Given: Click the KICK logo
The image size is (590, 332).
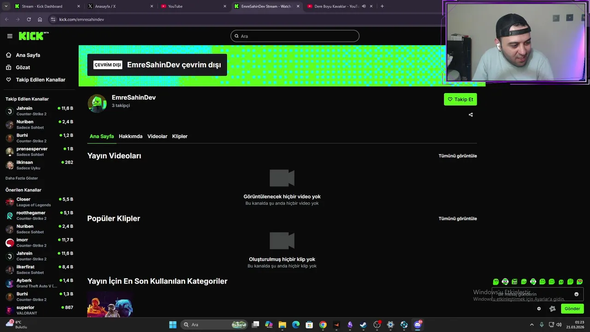Looking at the screenshot, I should [x=33, y=36].
